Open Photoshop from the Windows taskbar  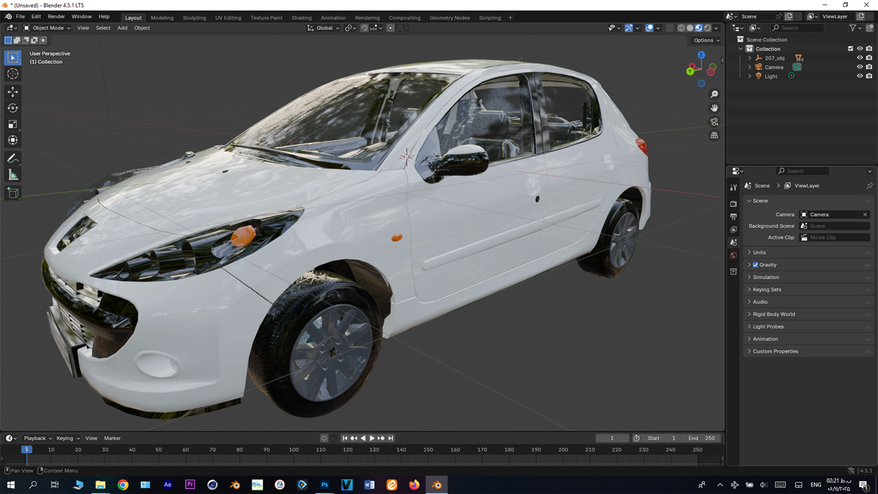click(324, 485)
